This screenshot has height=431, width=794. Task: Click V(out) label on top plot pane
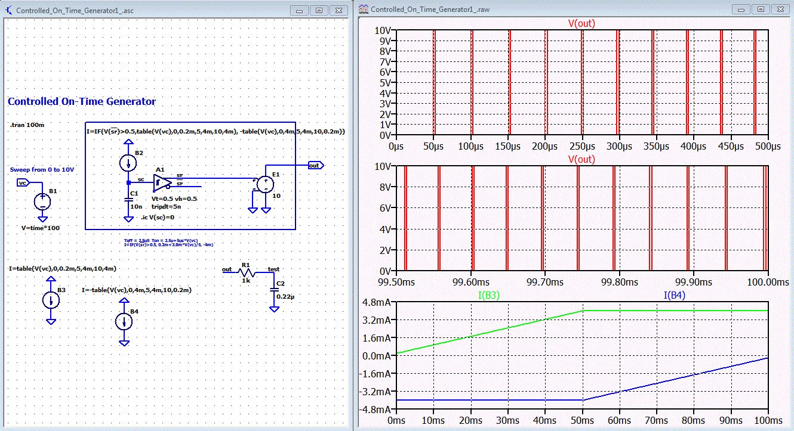[581, 24]
